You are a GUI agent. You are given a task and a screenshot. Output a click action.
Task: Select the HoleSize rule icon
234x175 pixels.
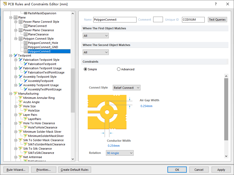click(26, 110)
